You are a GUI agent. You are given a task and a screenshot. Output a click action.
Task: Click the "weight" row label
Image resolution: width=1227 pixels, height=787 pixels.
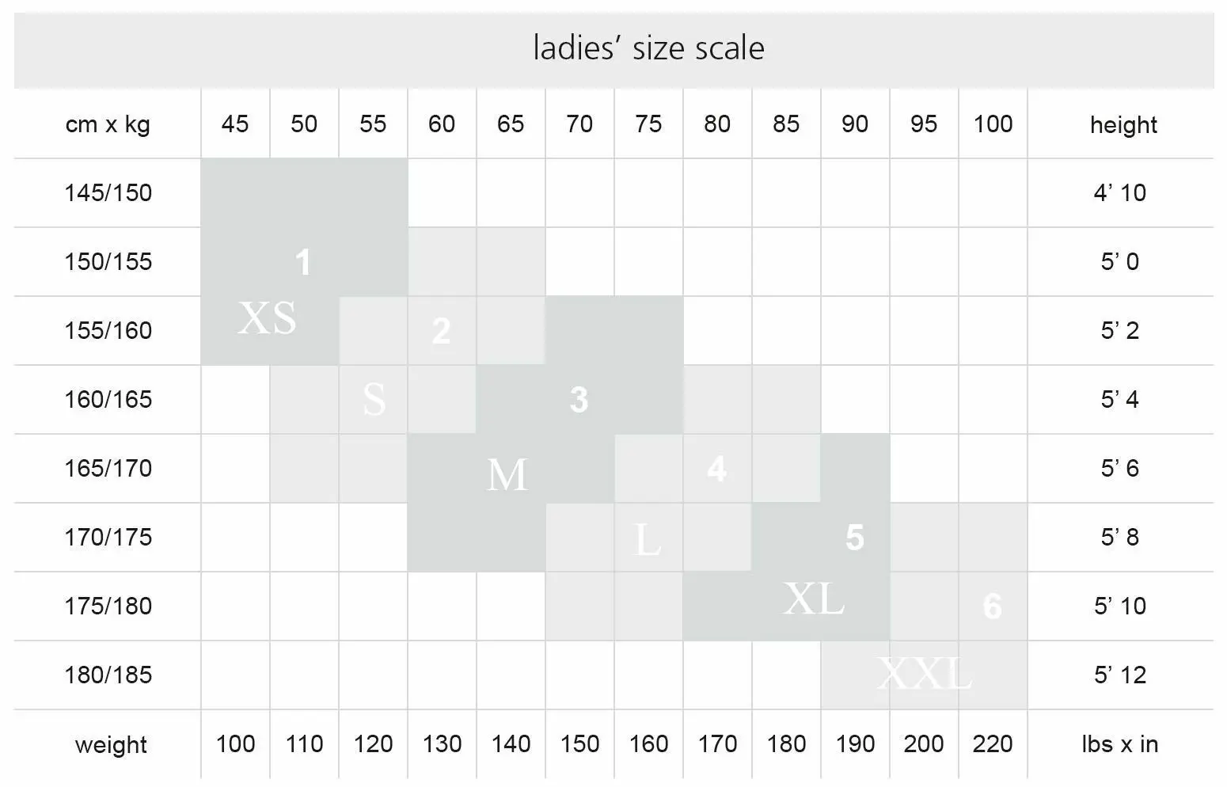pos(111,744)
